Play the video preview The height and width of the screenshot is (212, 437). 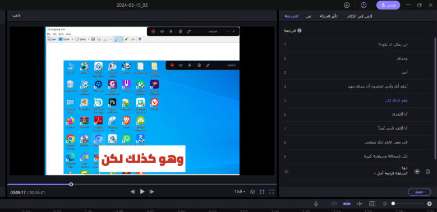(x=142, y=192)
